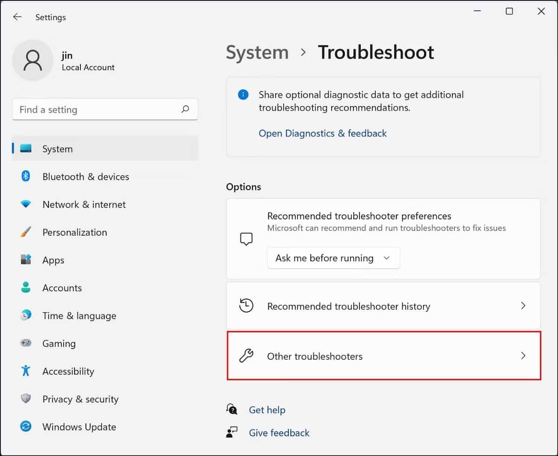Open Diagnostics & feedback link
The image size is (558, 456).
tap(323, 133)
